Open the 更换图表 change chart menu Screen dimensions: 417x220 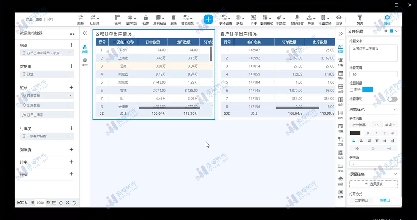point(226,20)
